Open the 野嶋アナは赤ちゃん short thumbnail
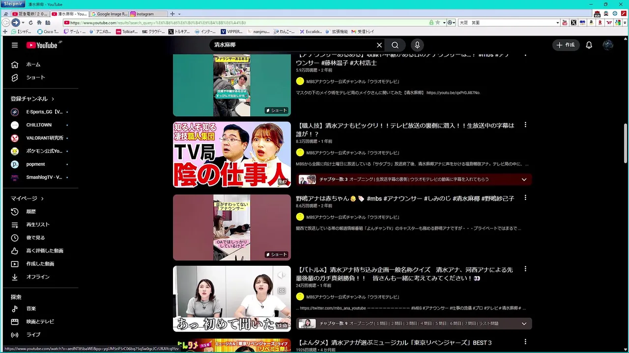The height and width of the screenshot is (353, 629). pyautogui.click(x=232, y=227)
